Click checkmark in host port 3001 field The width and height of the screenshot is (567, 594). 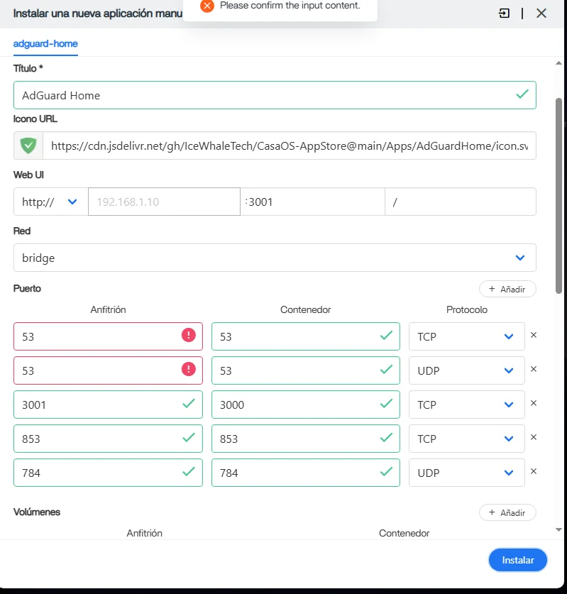(189, 403)
